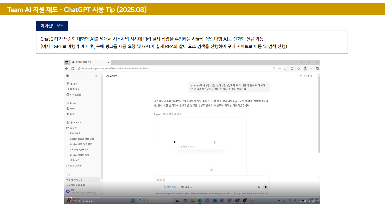Open Outlook from the taskbar
This screenshot has width=385, height=212.
214,200
